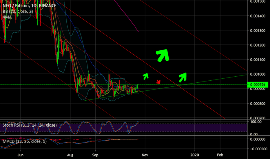Image resolution: width=270 pixels, height=159 pixels.
Task: Click the 0.001400 price axis label
Action: click(x=258, y=16)
